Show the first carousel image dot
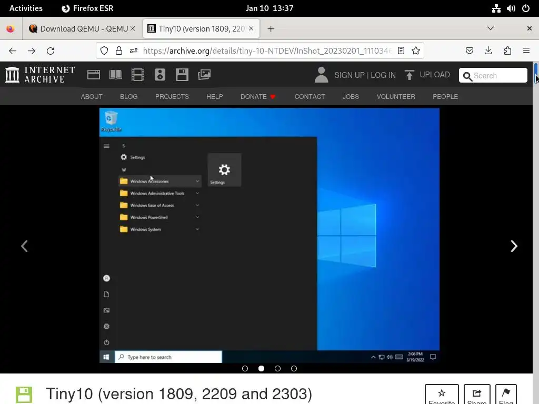The image size is (539, 404). tap(245, 369)
